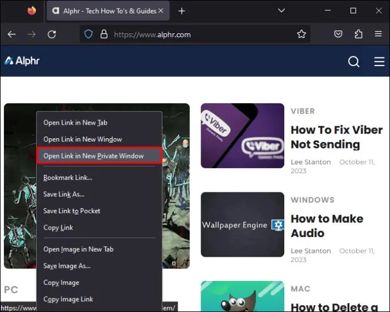
Task: Open Alphr site search
Action: tap(354, 61)
